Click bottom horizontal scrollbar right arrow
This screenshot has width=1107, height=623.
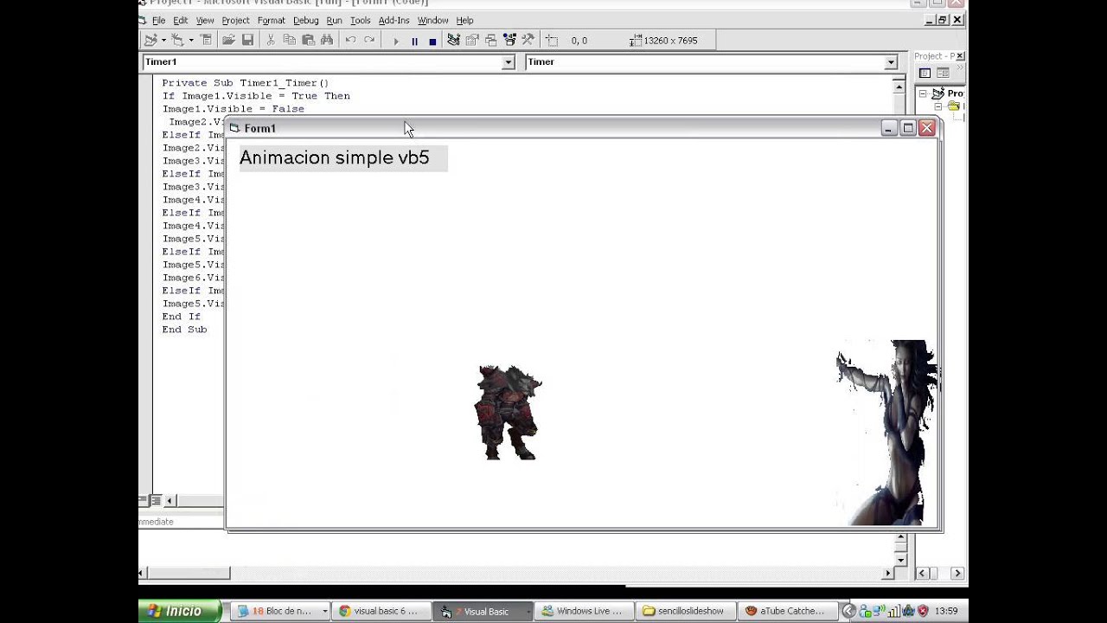(888, 573)
